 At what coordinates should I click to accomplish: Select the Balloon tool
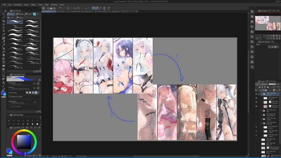4,86
